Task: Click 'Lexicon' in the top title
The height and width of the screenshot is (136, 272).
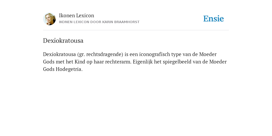Action: (x=85, y=15)
